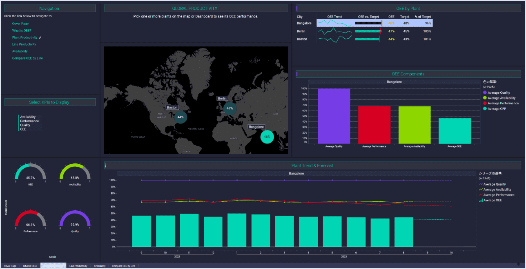Image resolution: width=526 pixels, height=269 pixels.
Task: Select the highlighted Plant Productivity page tab
Action: tap(53, 266)
